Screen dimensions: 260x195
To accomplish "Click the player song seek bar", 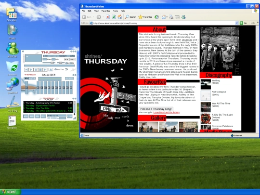I will [x=49, y=65].
